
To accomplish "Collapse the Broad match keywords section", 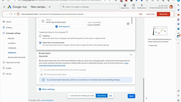I will click(x=131, y=55).
